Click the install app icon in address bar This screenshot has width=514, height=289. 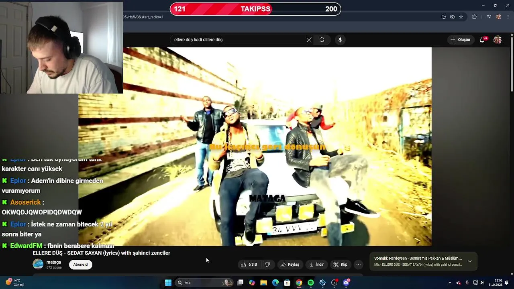tap(444, 17)
